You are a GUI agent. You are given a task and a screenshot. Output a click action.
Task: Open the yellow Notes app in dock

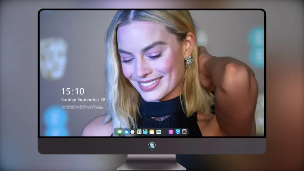click(152, 132)
